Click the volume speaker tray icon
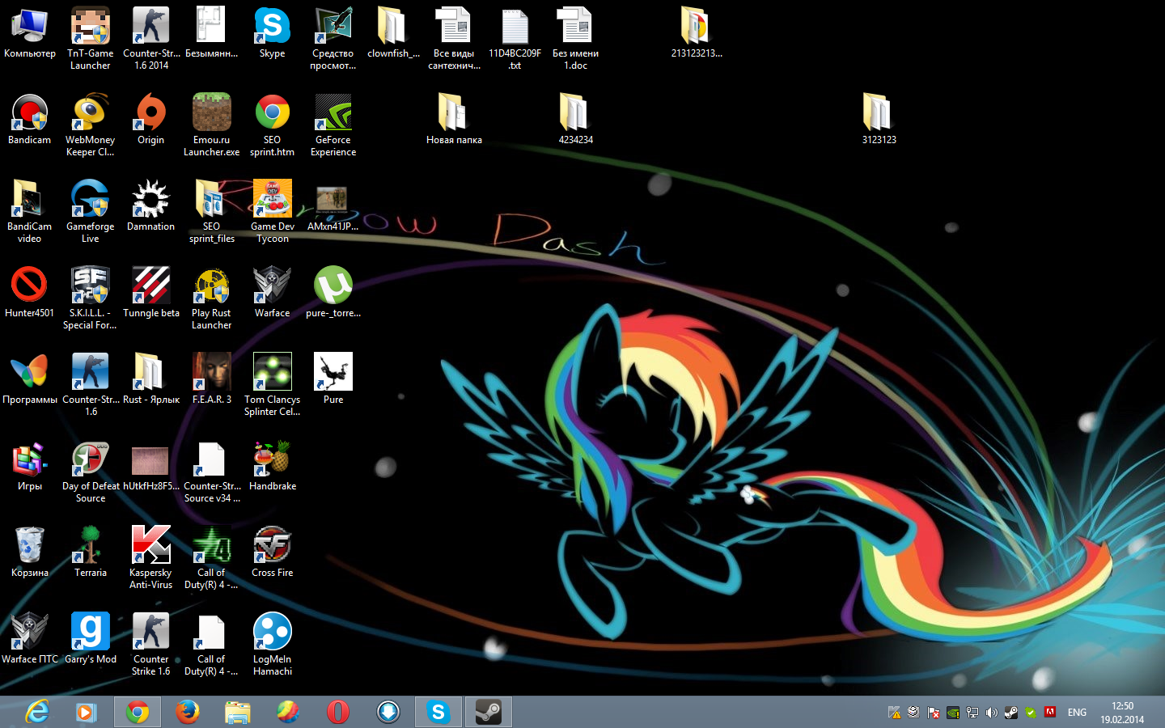 click(991, 713)
